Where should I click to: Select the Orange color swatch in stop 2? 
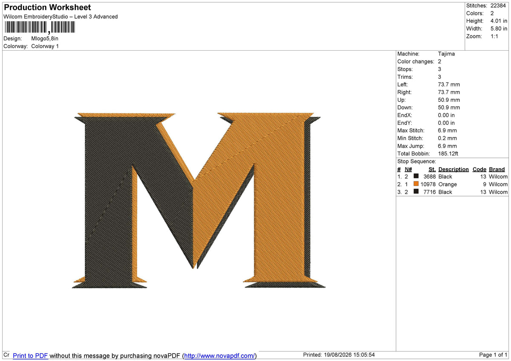coord(416,184)
